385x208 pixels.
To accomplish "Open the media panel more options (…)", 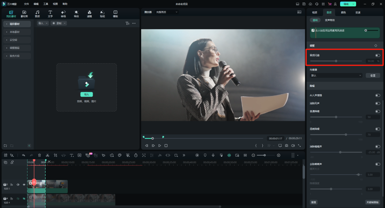I will coord(134,23).
